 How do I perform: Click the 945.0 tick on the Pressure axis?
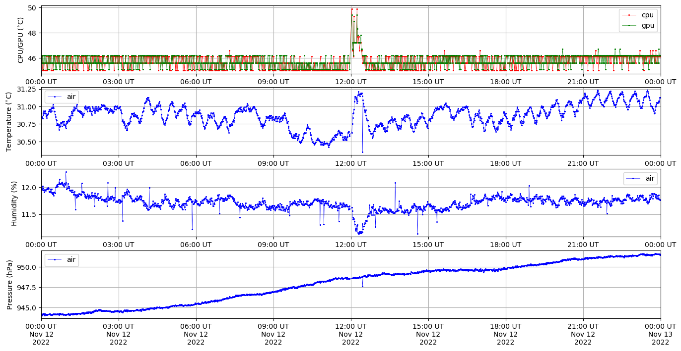click(x=28, y=308)
